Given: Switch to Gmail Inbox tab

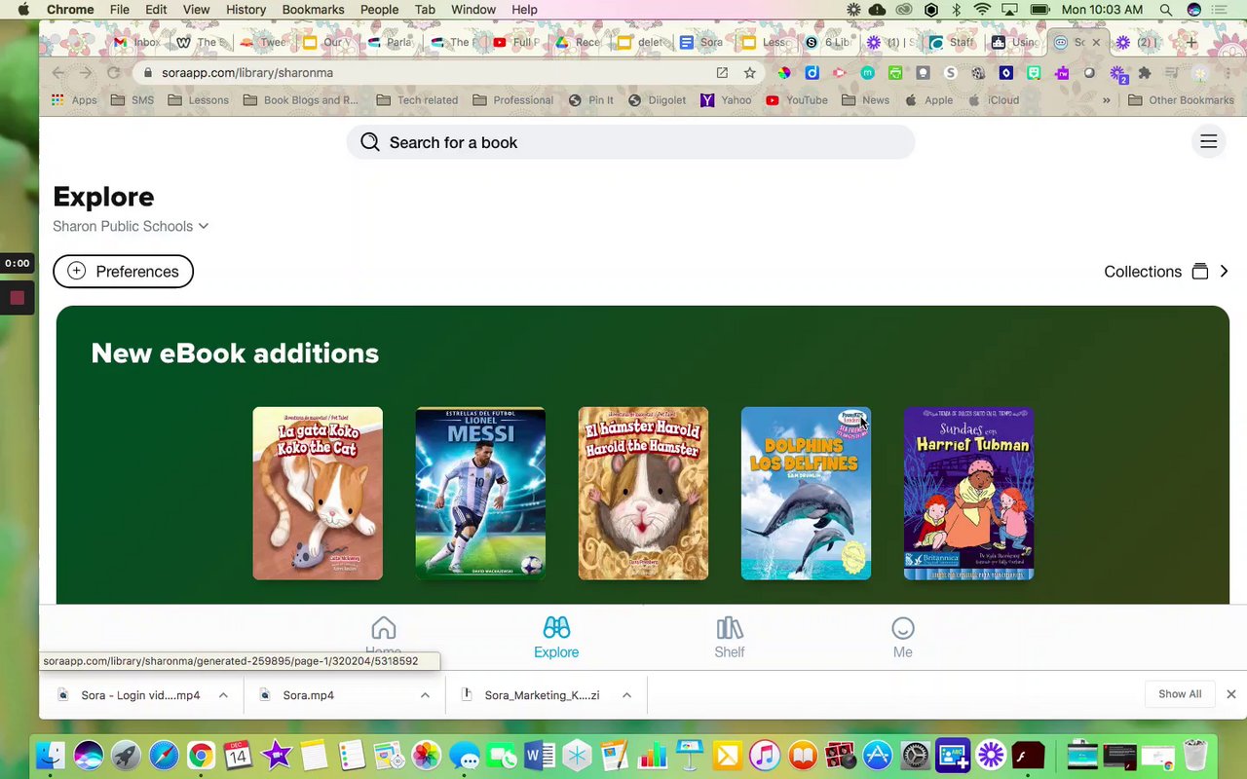Looking at the screenshot, I should 136,43.
